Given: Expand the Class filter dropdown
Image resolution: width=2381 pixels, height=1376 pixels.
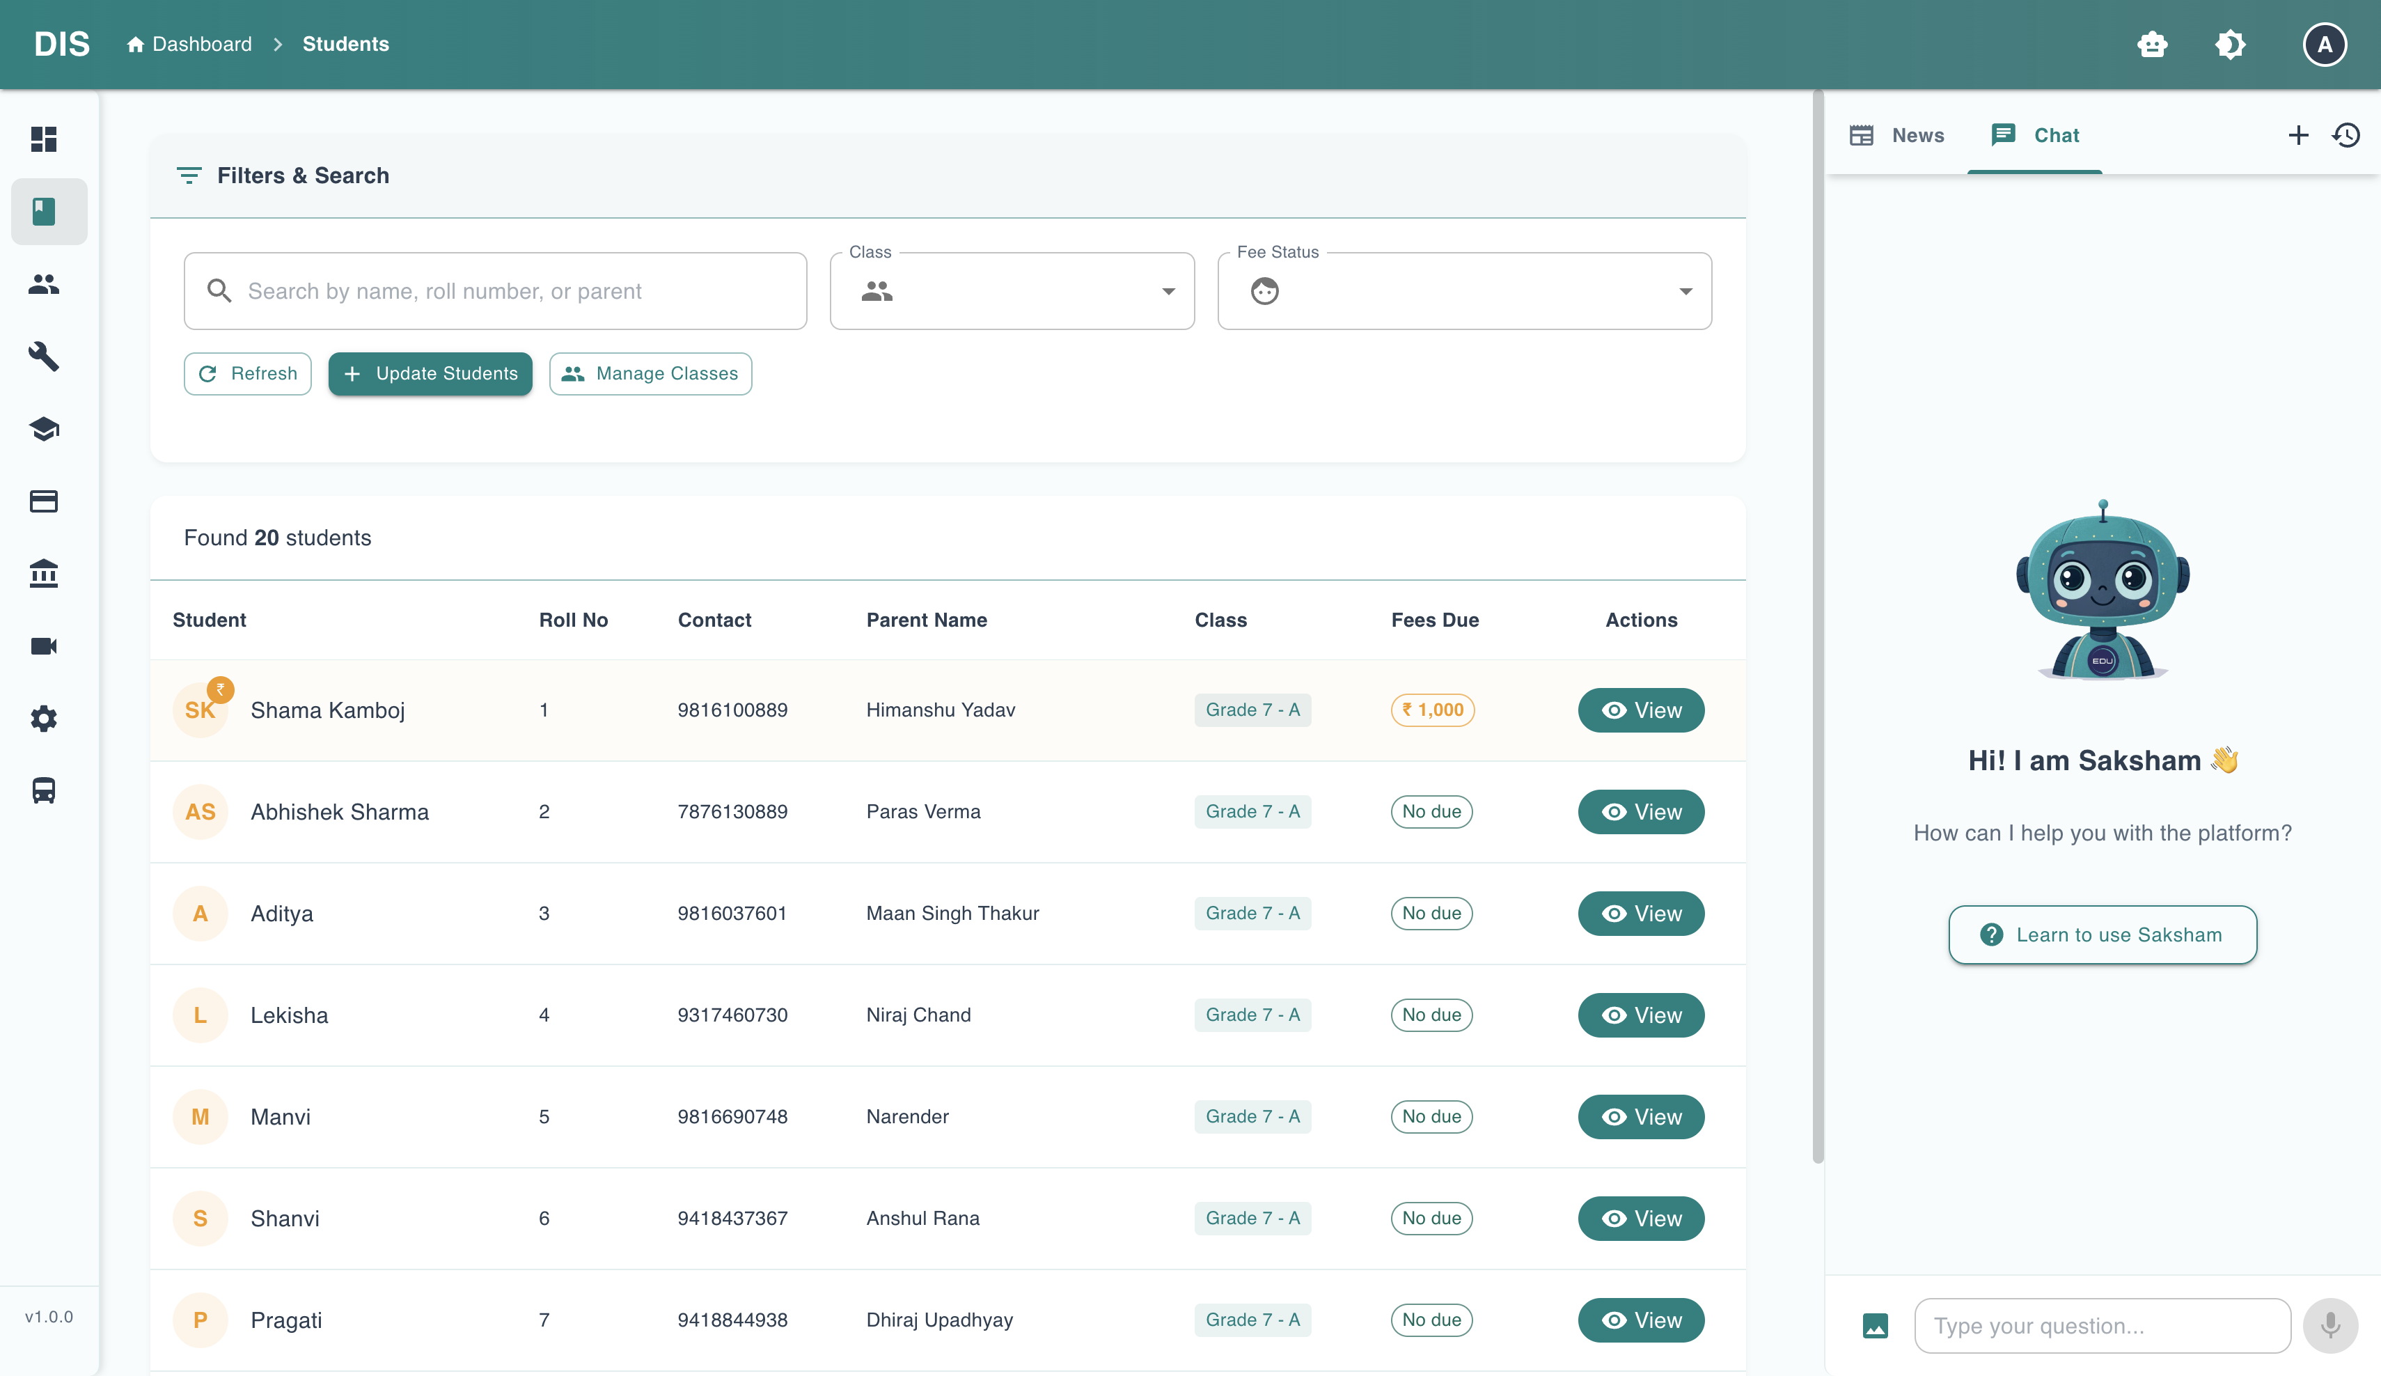Looking at the screenshot, I should tap(1011, 291).
